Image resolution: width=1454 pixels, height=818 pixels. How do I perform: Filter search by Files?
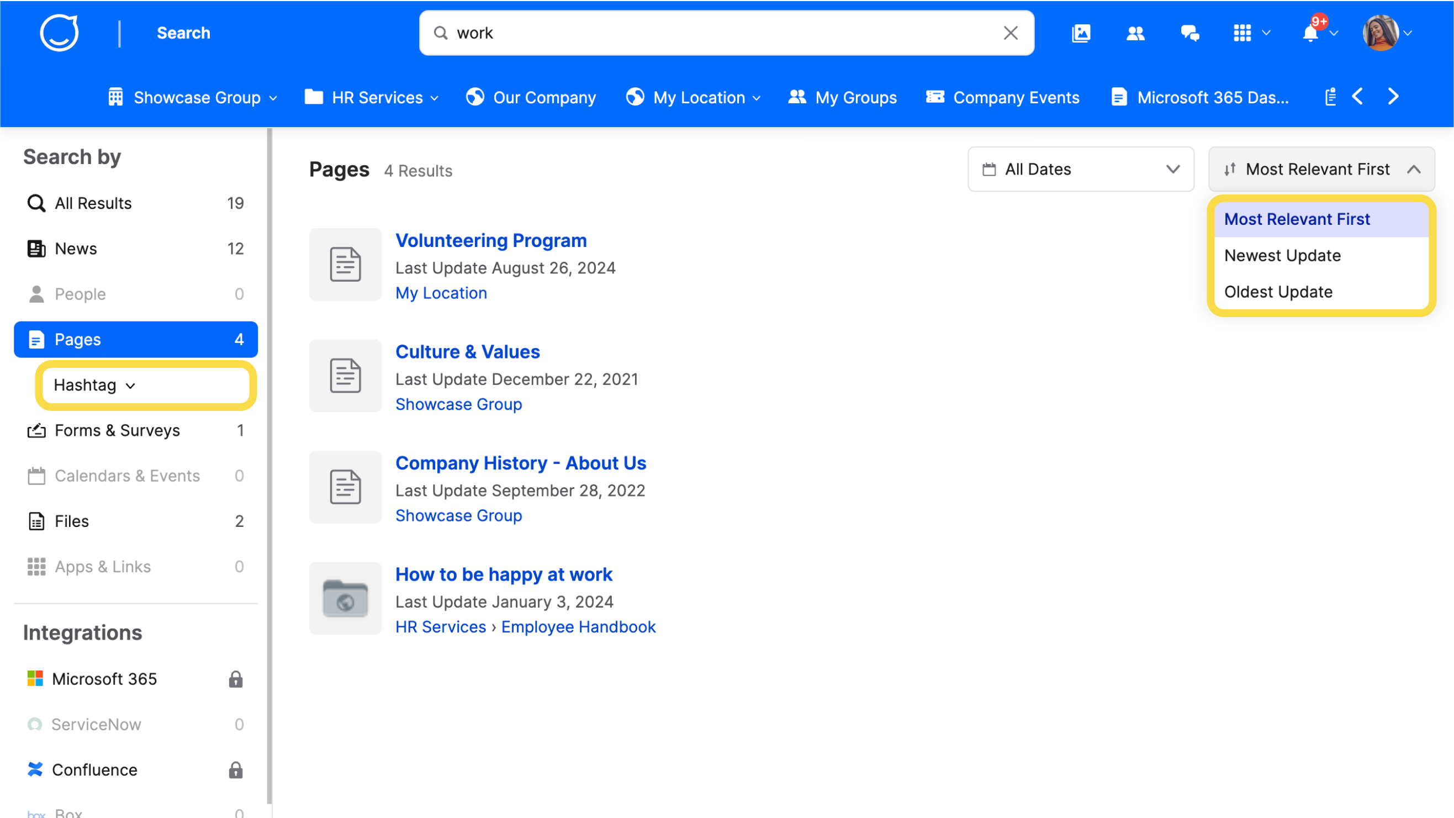[135, 521]
